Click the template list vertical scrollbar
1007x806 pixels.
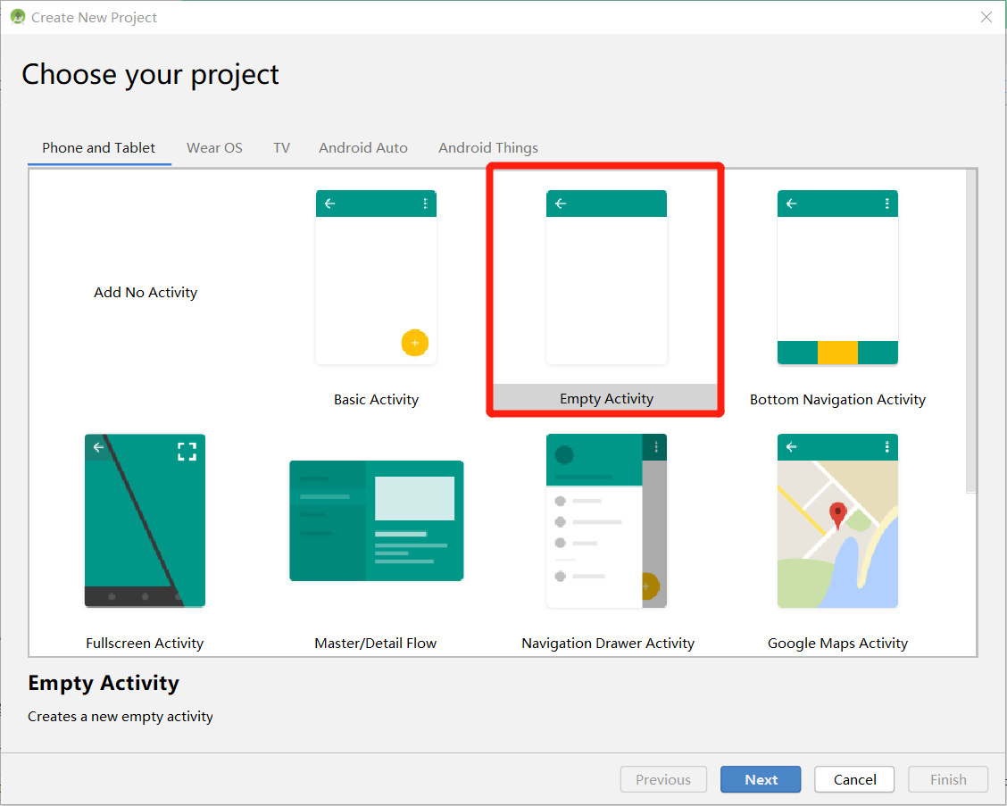pyautogui.click(x=971, y=331)
